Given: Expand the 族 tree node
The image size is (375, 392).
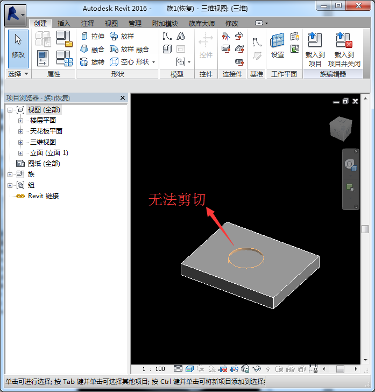Looking at the screenshot, I should pos(10,174).
